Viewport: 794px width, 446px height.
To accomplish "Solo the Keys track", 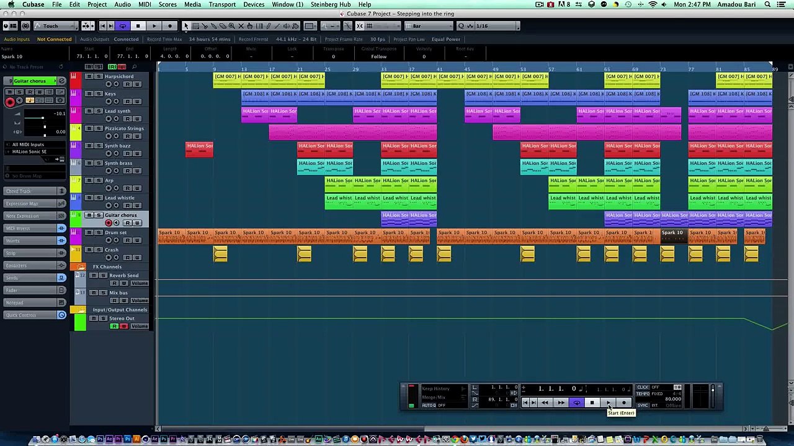I will (x=99, y=94).
